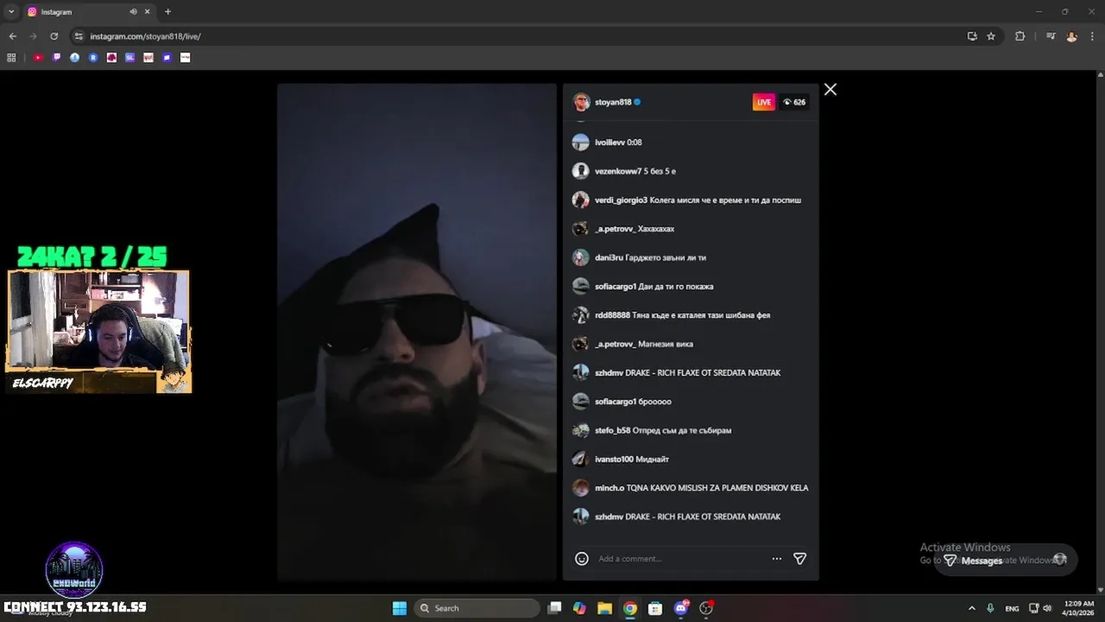Click stefo_b58 username in chat
Screen dimensions: 1105x622
(612, 430)
